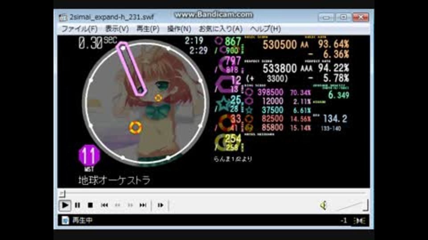
Task: Click the stereo channel icon in status bar
Action: (x=359, y=221)
